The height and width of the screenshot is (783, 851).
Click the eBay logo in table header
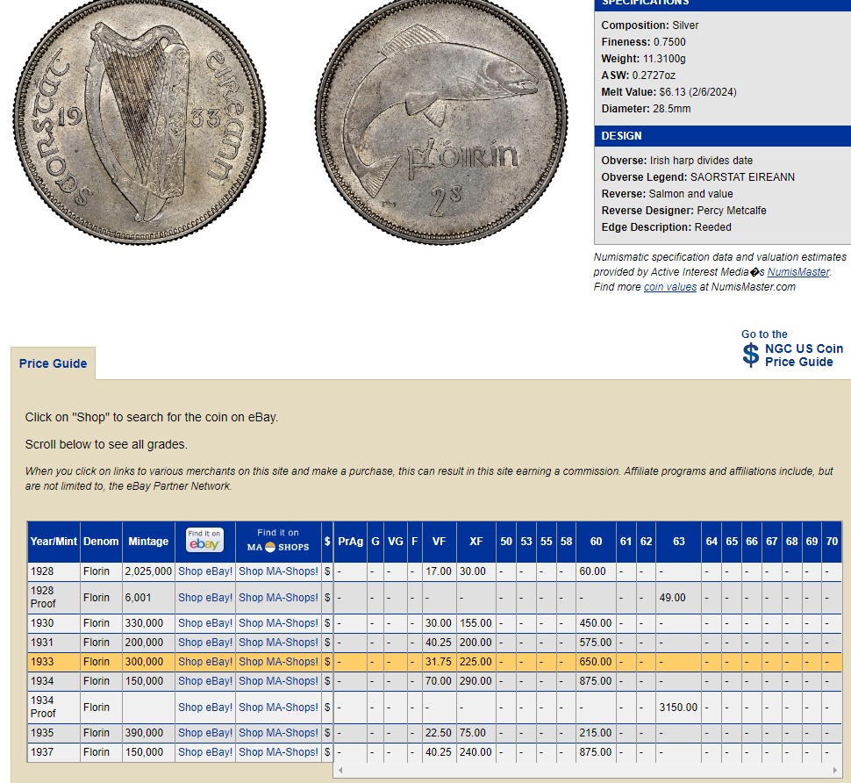coord(204,541)
